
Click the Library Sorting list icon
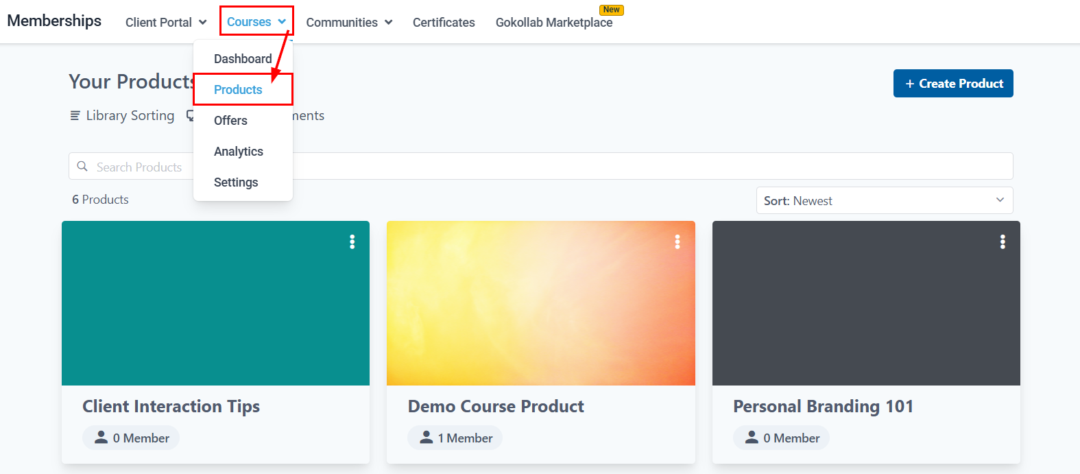click(75, 116)
